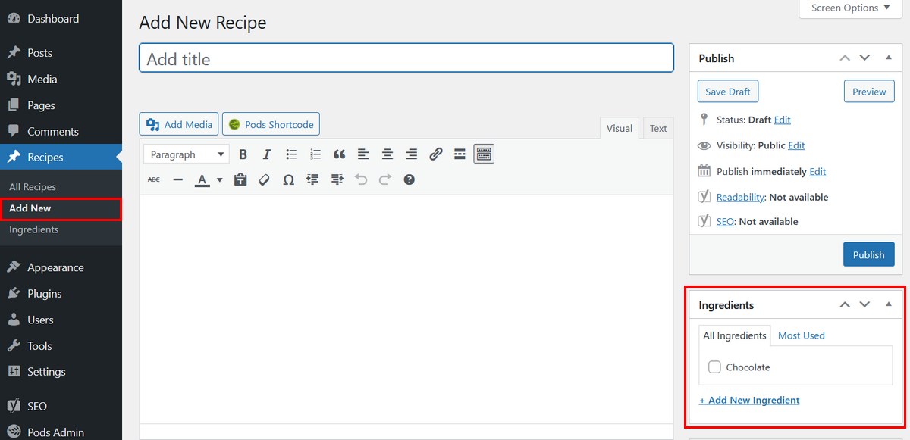Open Plugins in the sidebar
The height and width of the screenshot is (440, 910).
(x=61, y=293)
